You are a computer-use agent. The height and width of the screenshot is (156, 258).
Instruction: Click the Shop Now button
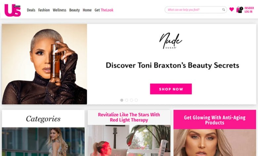(x=171, y=89)
